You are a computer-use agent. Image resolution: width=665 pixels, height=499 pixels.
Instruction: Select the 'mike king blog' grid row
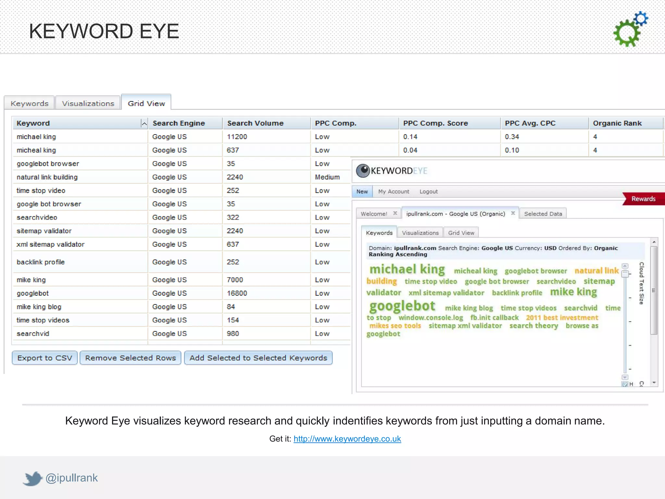182,307
